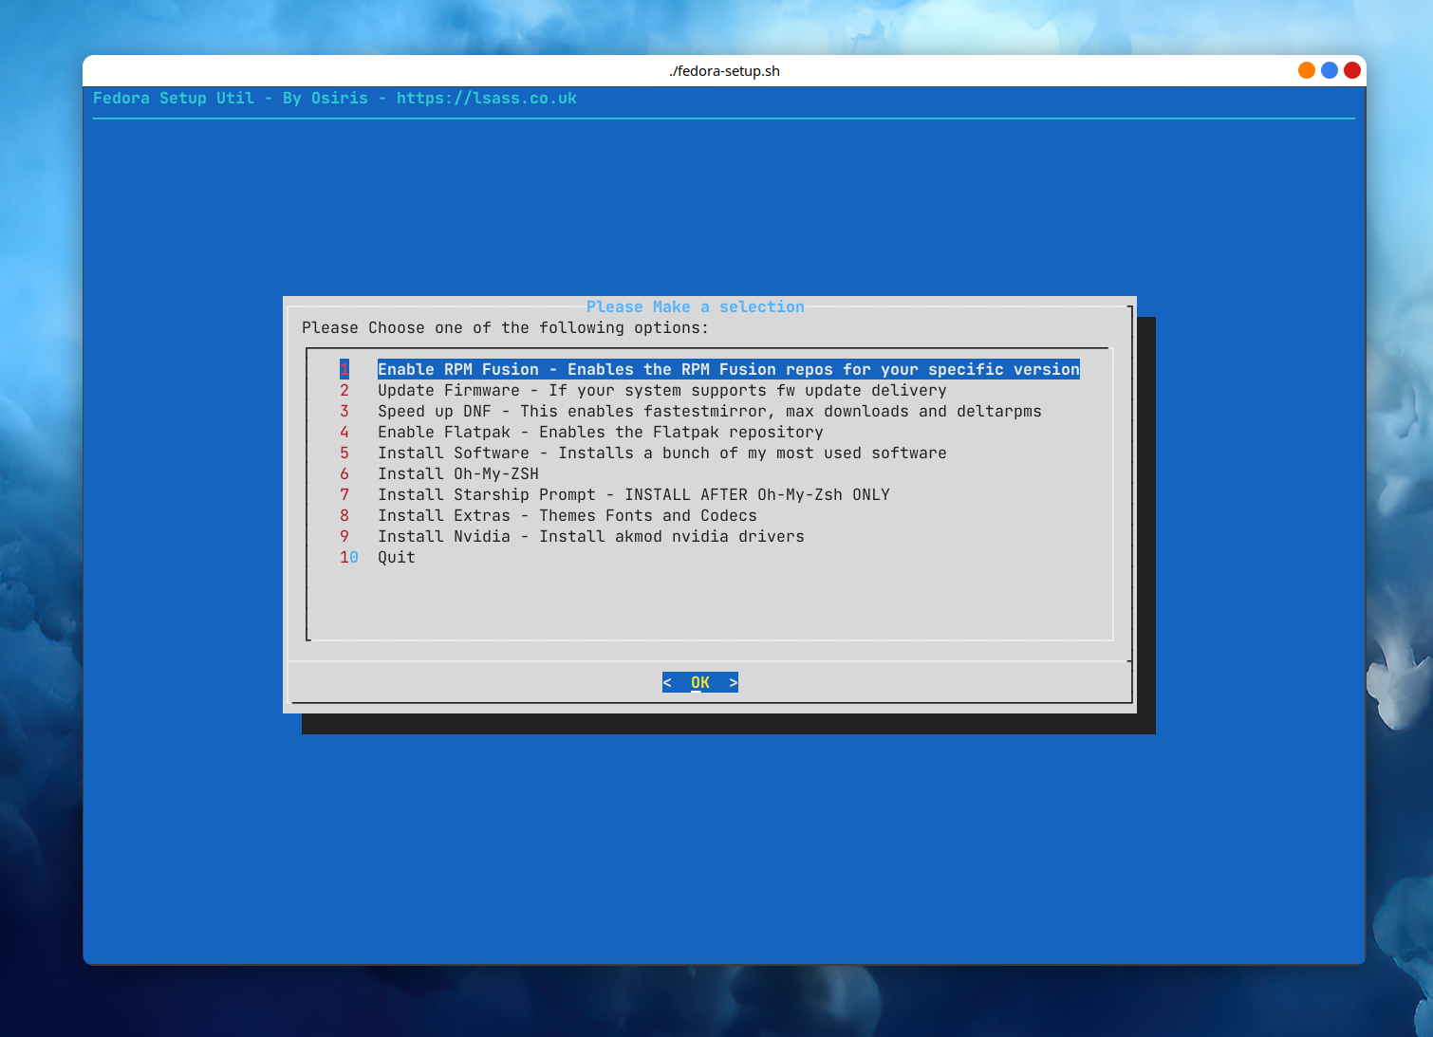
Task: Click the ./fedora-setup.sh window title
Action: click(x=724, y=71)
